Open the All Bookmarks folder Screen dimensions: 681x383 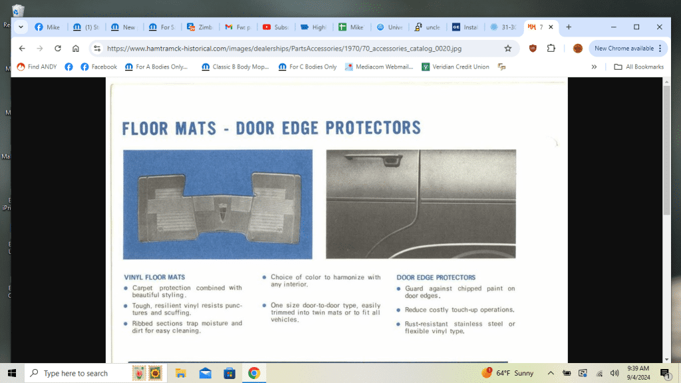636,66
